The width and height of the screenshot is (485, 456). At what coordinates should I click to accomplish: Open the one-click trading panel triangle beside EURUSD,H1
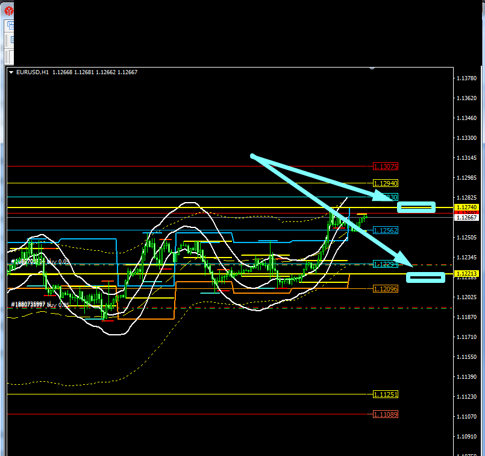tap(11, 72)
